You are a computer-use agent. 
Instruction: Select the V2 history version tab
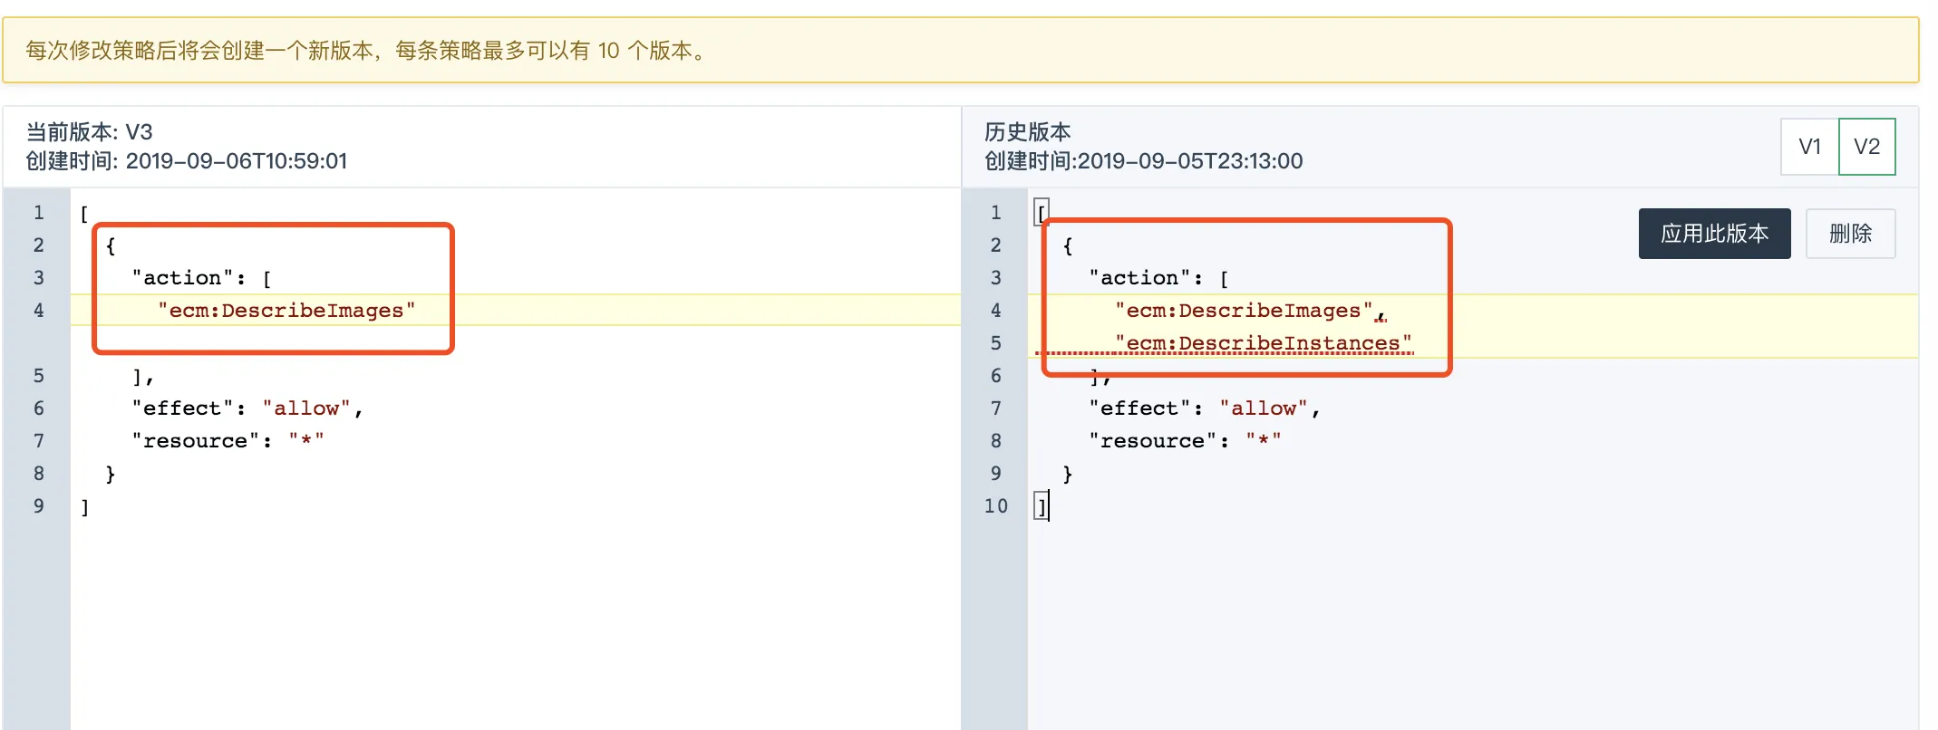(1866, 147)
